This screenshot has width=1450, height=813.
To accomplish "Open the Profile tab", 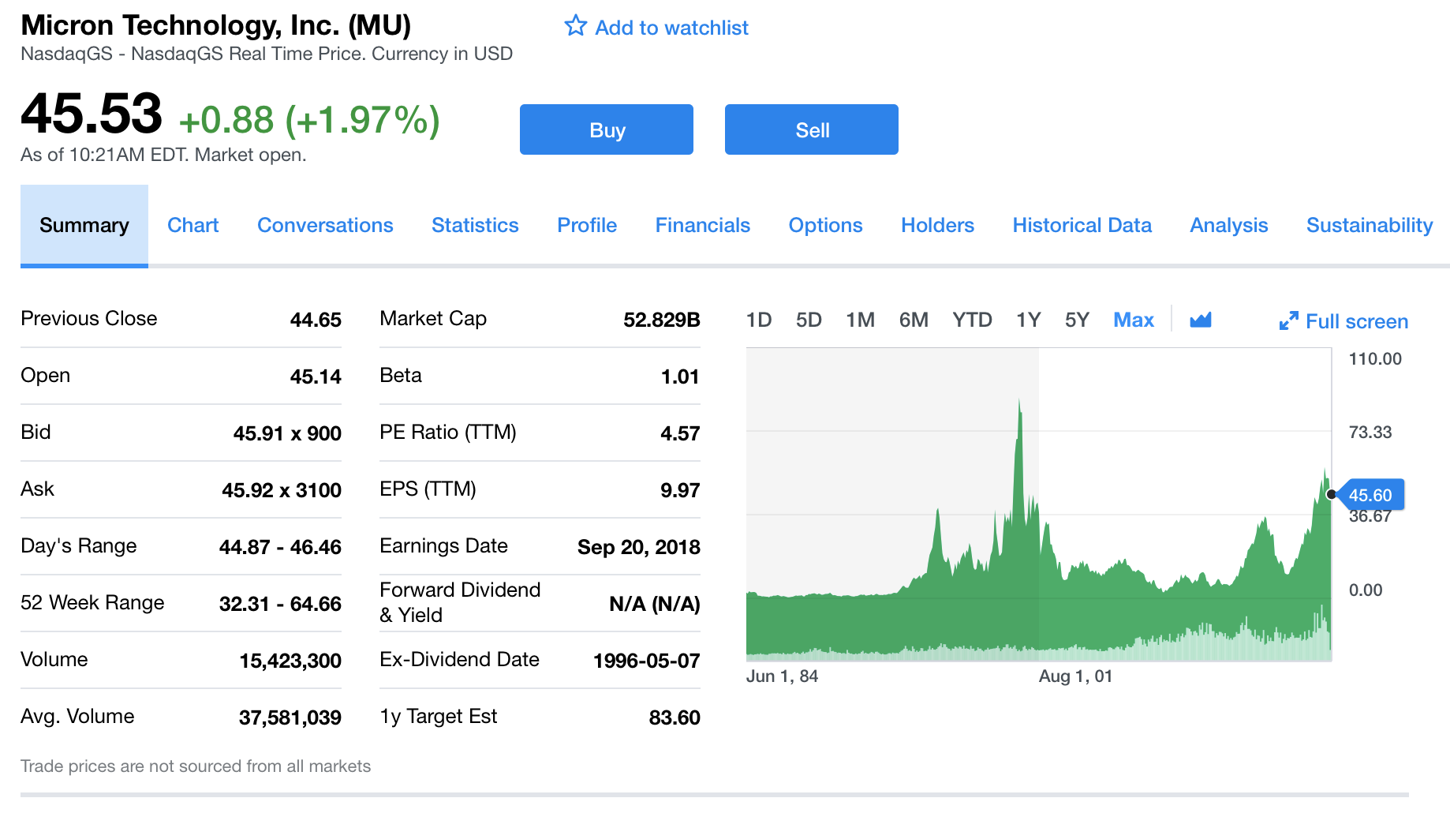I will [587, 225].
